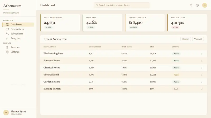Click subscriber count 4,102
This screenshot has width=211, height=118.
click(x=91, y=75)
